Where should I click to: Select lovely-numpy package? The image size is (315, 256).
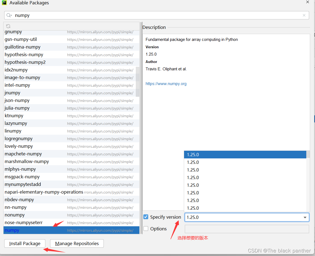click(71, 146)
